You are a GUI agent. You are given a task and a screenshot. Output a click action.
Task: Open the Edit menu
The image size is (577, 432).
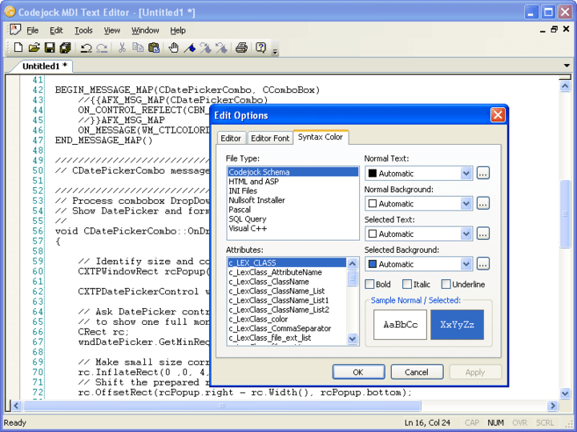click(56, 30)
